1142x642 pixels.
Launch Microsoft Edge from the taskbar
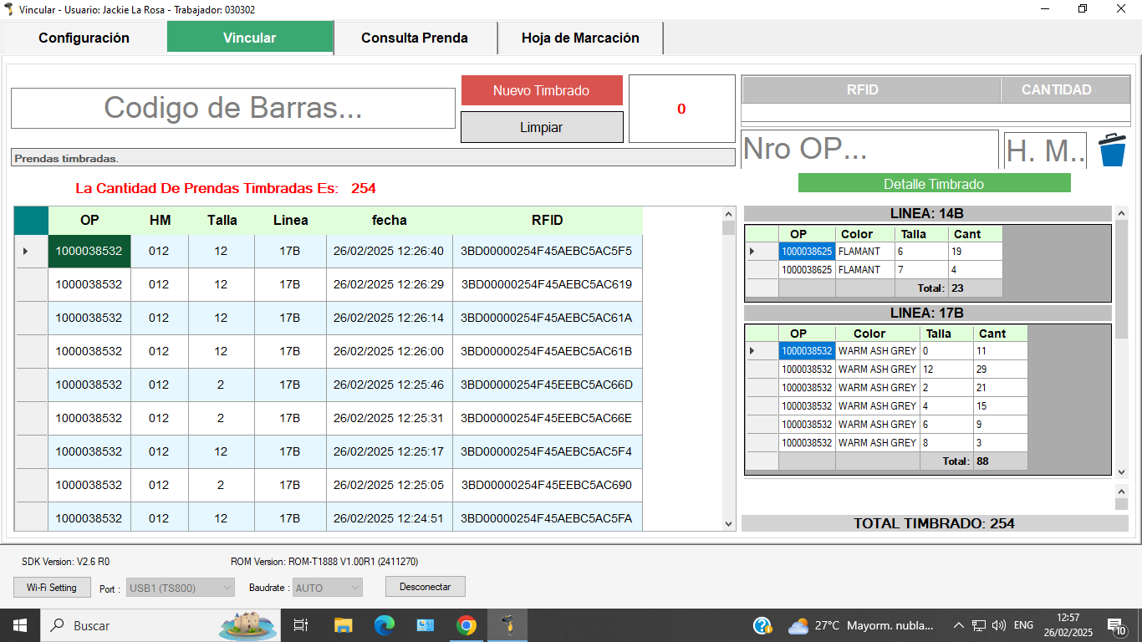(384, 625)
